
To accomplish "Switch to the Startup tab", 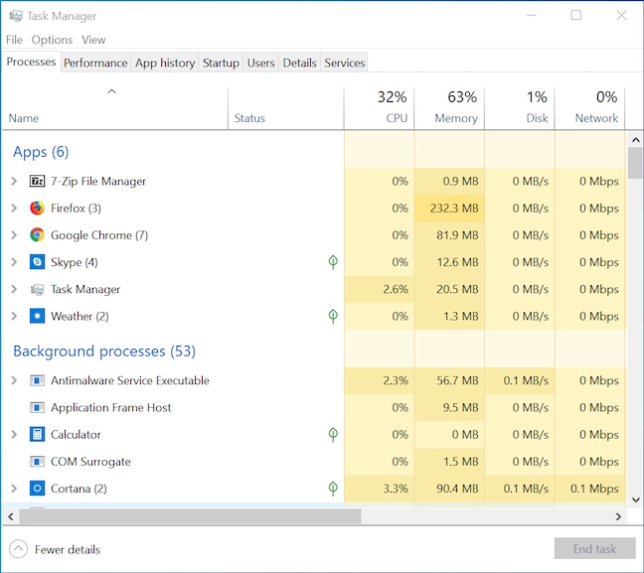I will [221, 63].
